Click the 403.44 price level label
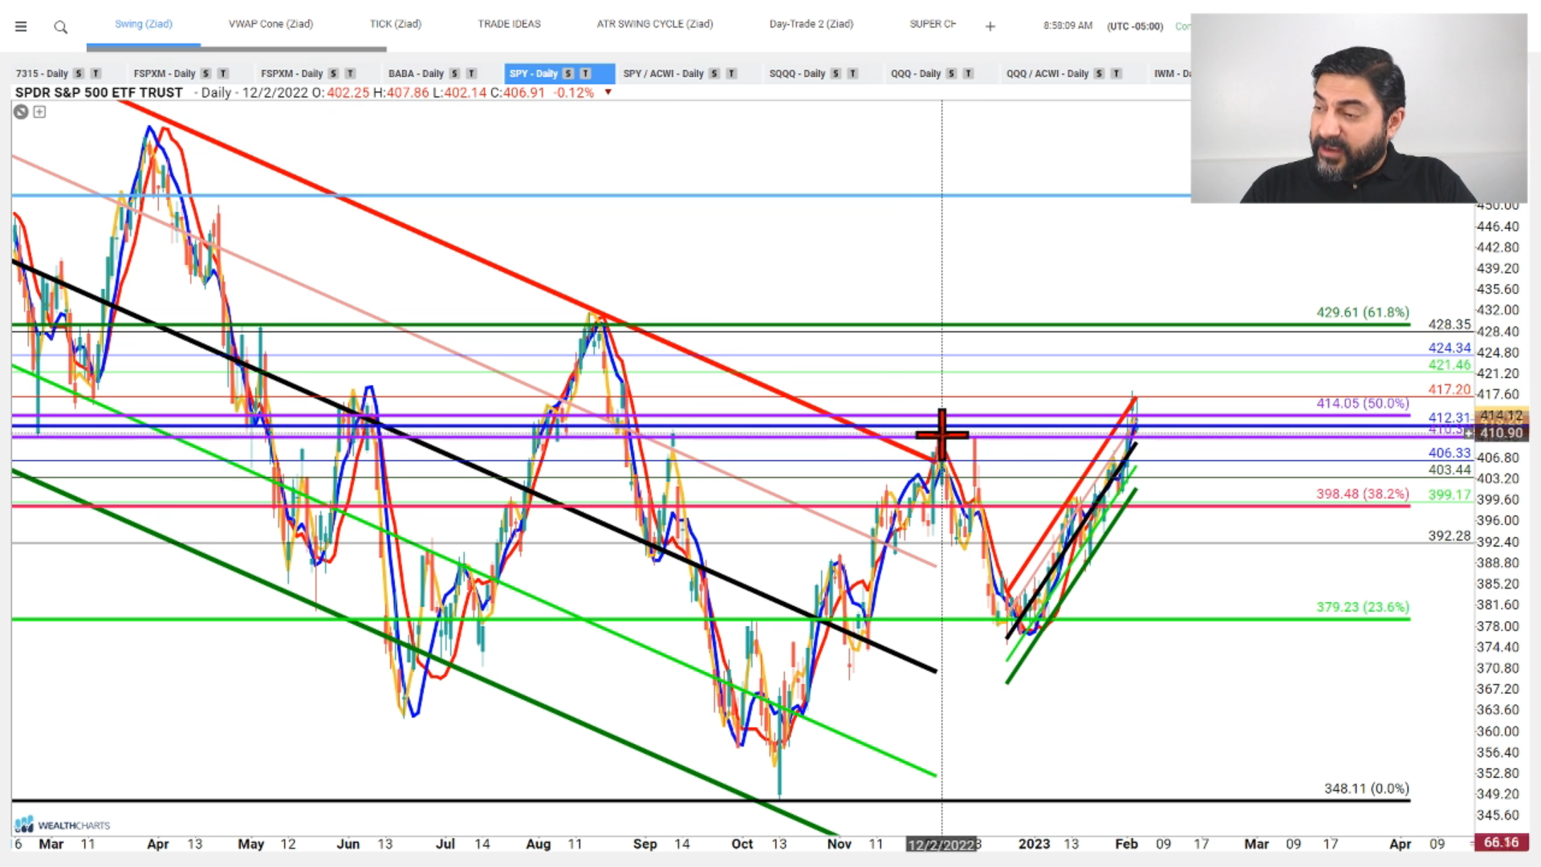This screenshot has height=867, width=1541. pos(1450,470)
